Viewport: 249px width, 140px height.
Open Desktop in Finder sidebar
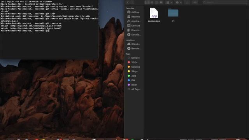point(133,26)
